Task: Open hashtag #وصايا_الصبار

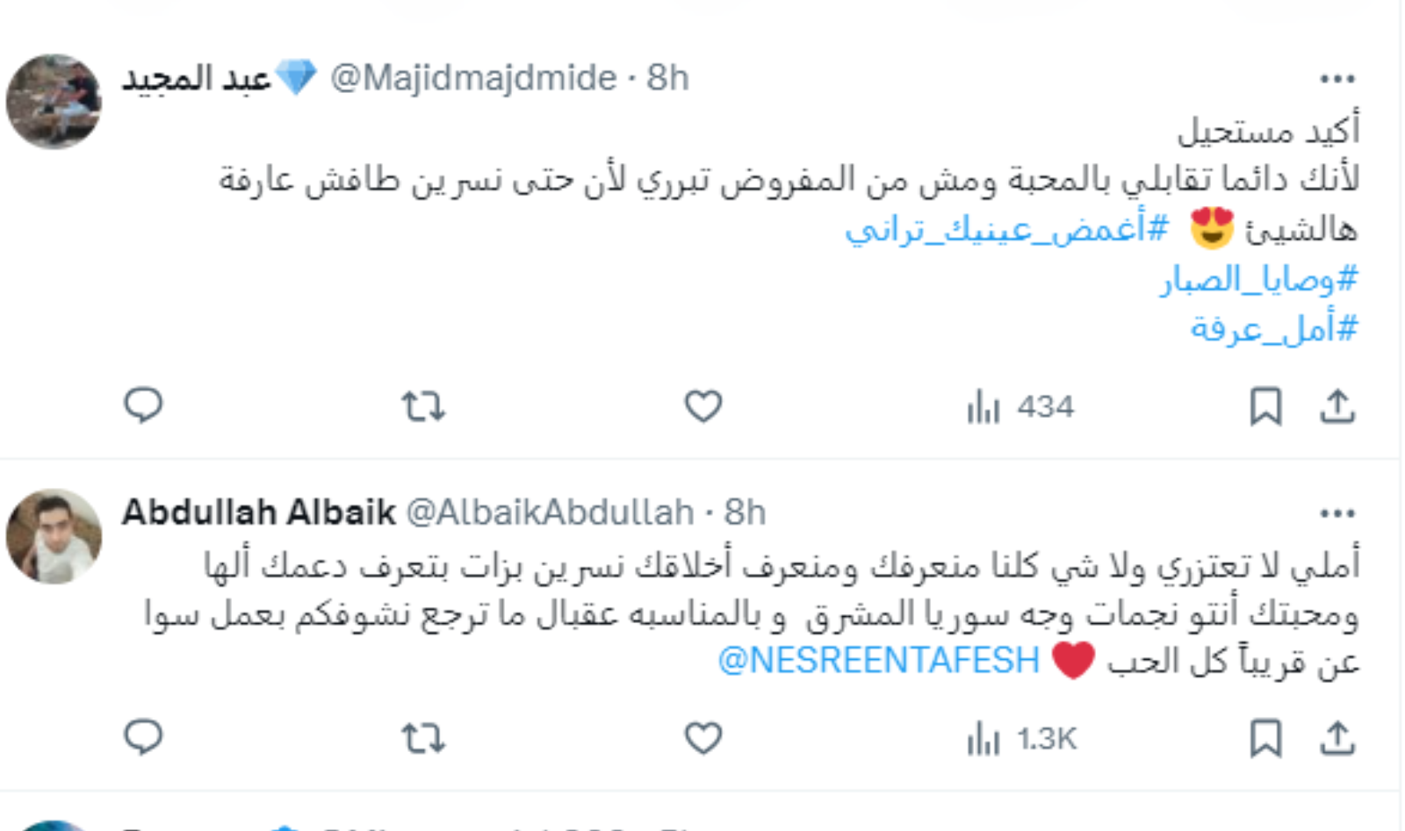Action: pos(1259,280)
